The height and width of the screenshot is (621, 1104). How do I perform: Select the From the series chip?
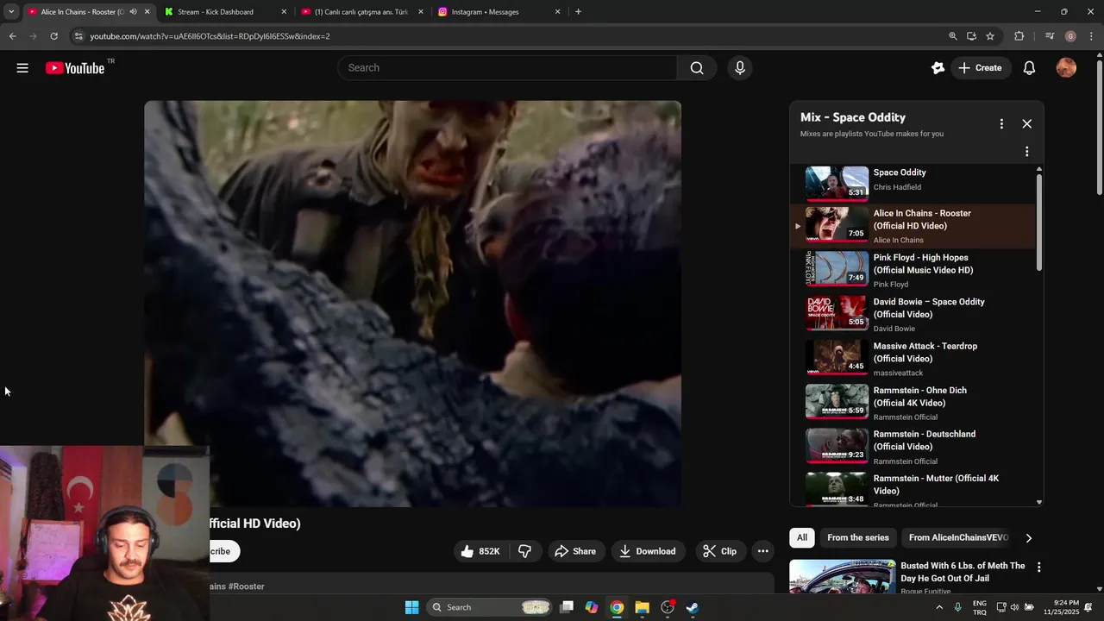coord(858,538)
